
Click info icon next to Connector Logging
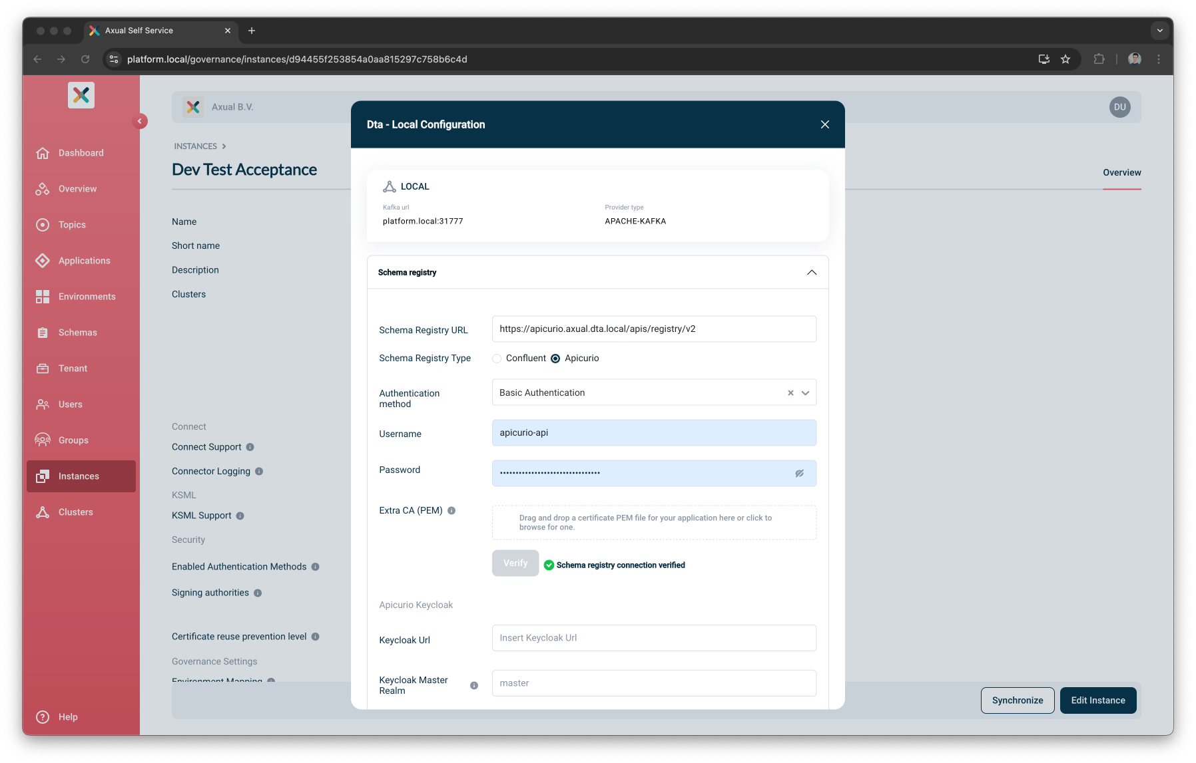259,471
